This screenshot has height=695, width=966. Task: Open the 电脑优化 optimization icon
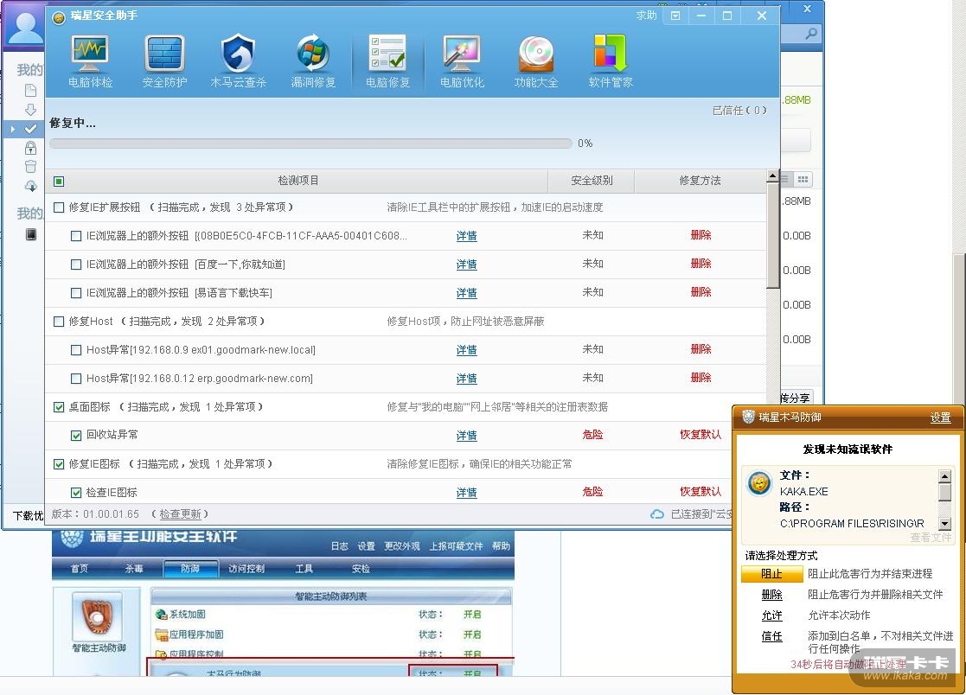coord(462,61)
